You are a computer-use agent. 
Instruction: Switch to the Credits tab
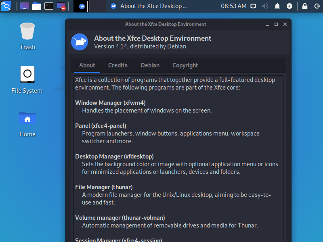[118, 65]
